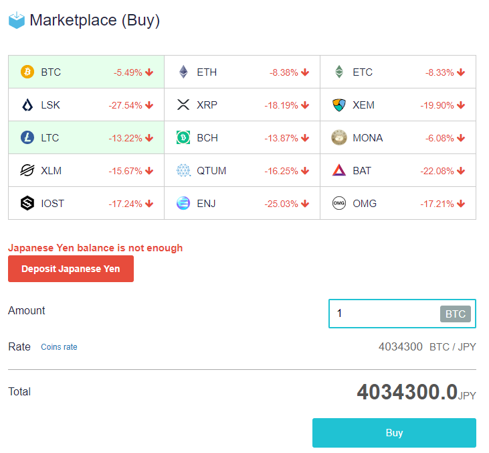Click the Lisk LSK icon

tap(27, 105)
